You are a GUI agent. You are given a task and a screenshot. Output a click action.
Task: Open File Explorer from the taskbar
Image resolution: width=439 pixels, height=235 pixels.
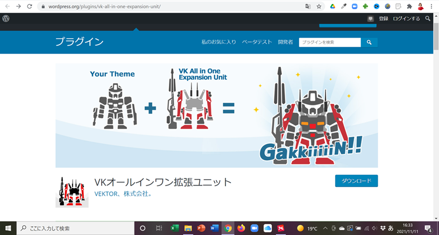click(x=188, y=229)
